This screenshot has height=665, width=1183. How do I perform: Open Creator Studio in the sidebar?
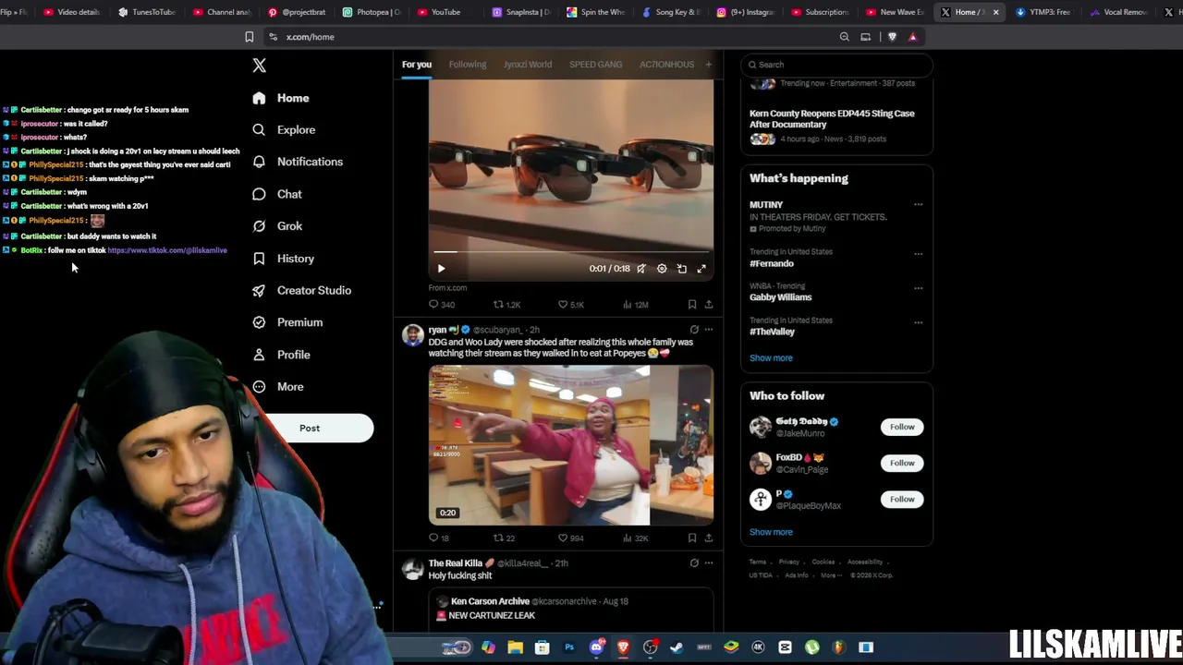coord(301,290)
